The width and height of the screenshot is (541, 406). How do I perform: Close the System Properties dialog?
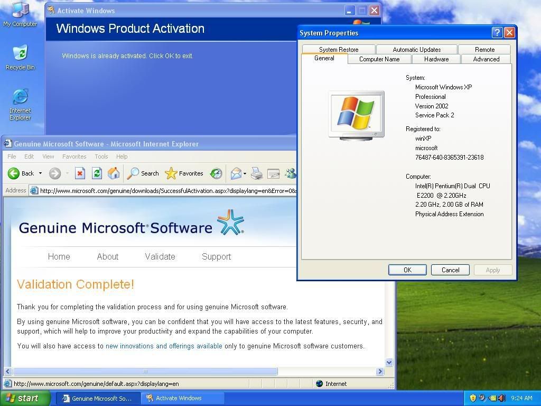pyautogui.click(x=509, y=33)
